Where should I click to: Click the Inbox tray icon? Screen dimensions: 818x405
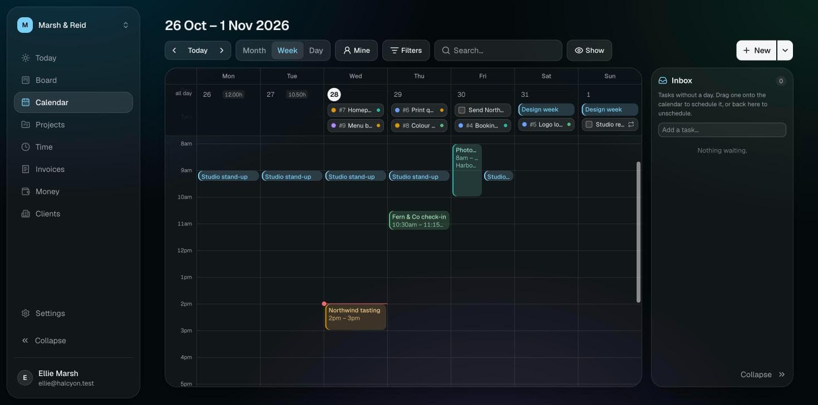pyautogui.click(x=663, y=81)
